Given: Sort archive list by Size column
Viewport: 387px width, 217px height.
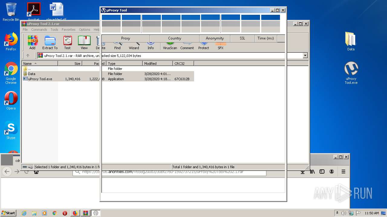Looking at the screenshot, I should point(70,63).
